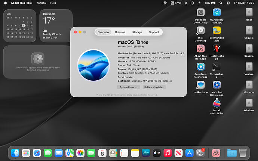Launch FaceTime from the Dock

(x=91, y=153)
